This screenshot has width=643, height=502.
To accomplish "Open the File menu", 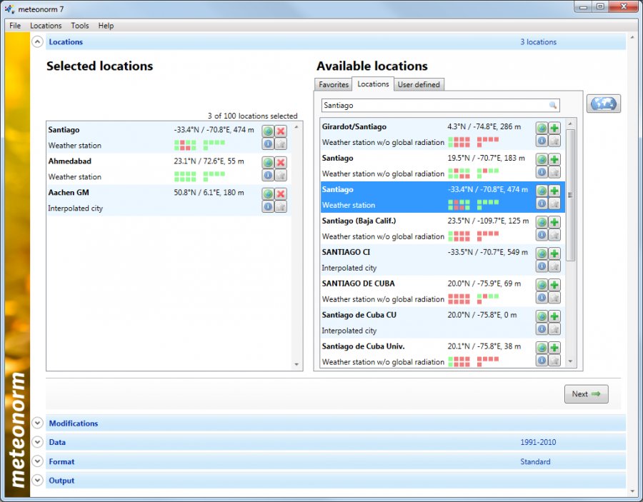I will point(15,26).
